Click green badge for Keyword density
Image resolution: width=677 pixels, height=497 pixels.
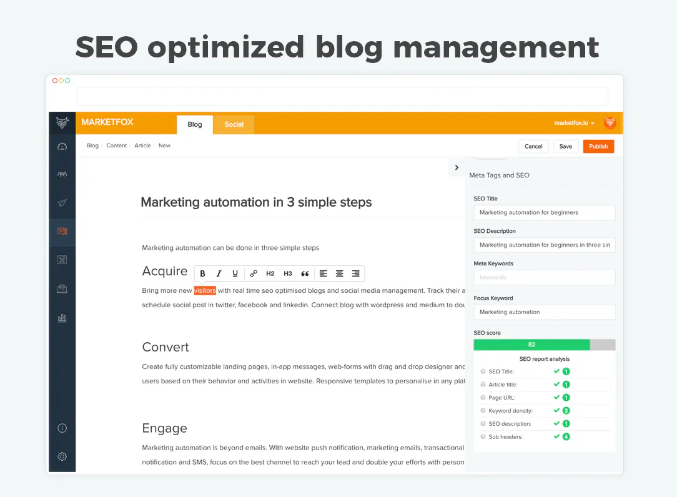566,411
